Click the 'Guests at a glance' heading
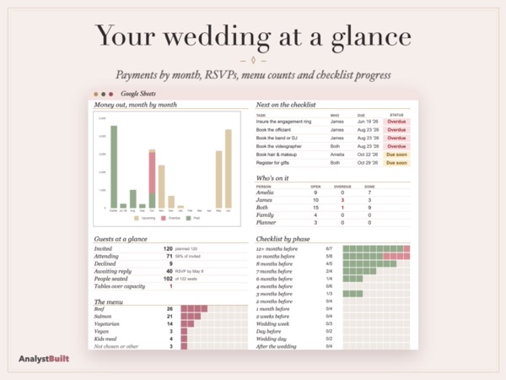 (x=121, y=239)
